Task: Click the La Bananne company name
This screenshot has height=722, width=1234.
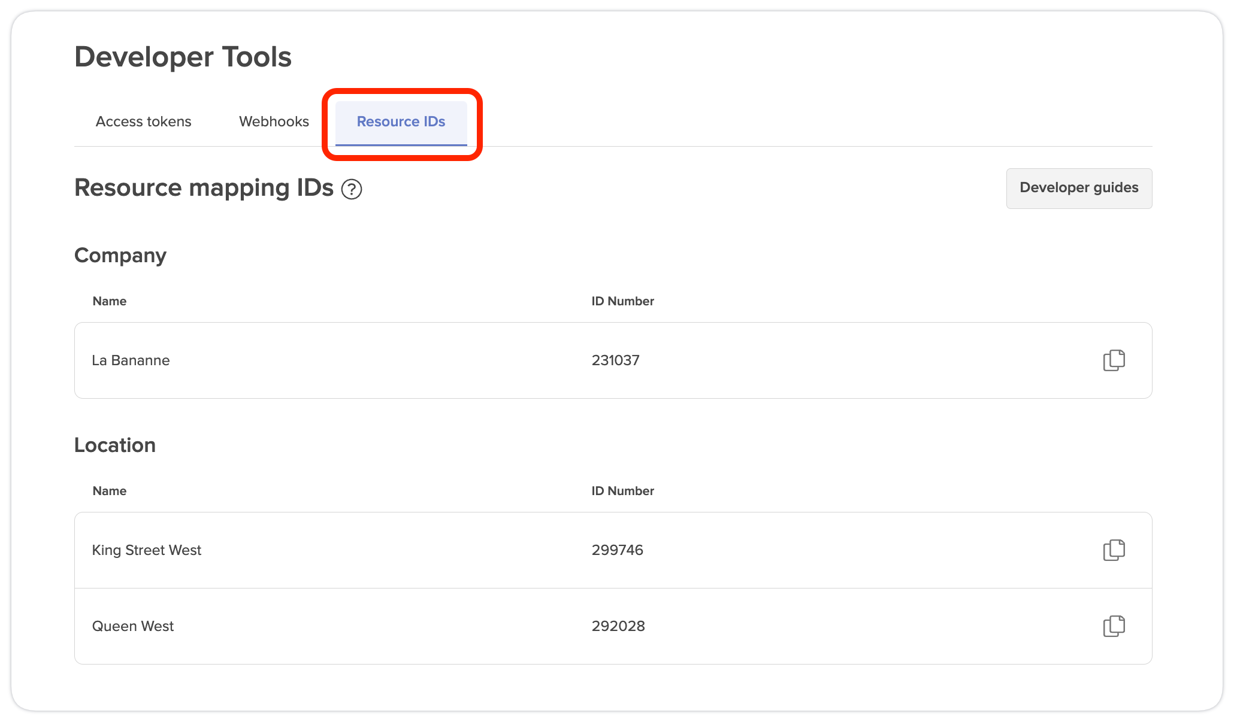Action: click(131, 360)
